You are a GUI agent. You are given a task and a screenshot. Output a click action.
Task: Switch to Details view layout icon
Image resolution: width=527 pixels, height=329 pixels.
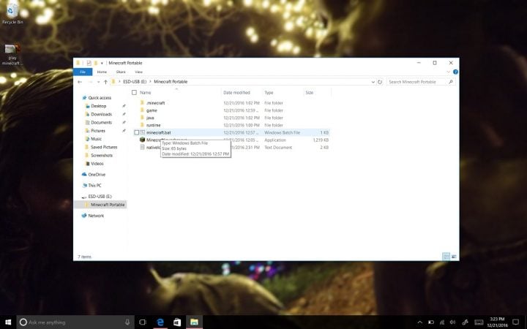pyautogui.click(x=446, y=257)
